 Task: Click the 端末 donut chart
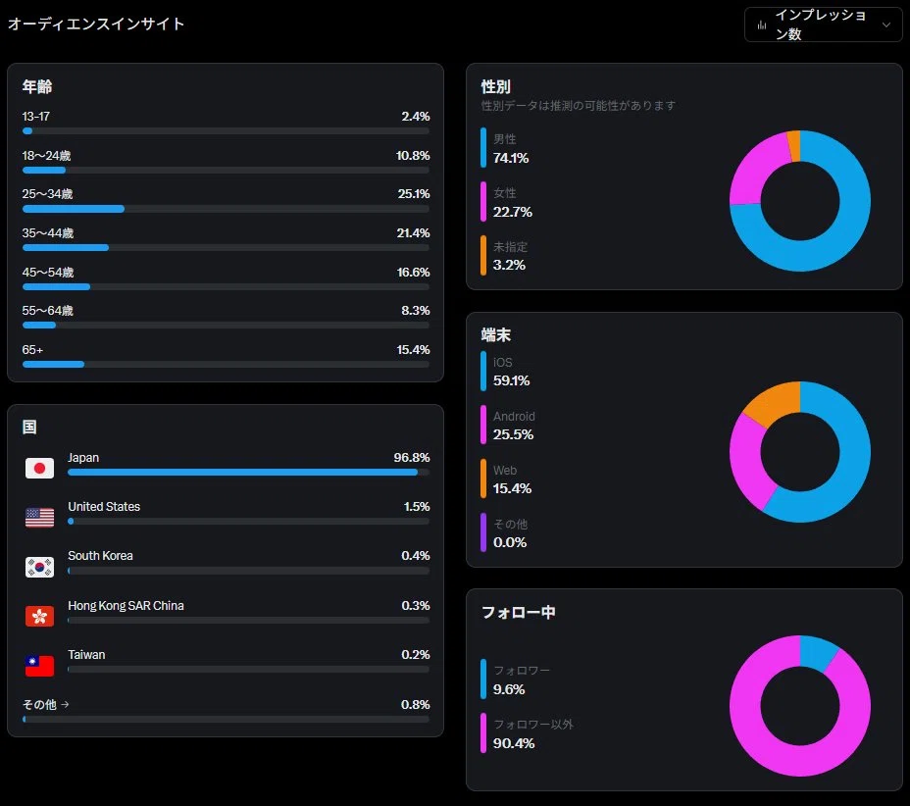pos(800,451)
